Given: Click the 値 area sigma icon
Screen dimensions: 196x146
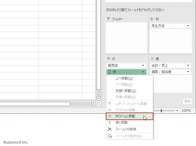Looking at the screenshot, I should 152,59.
